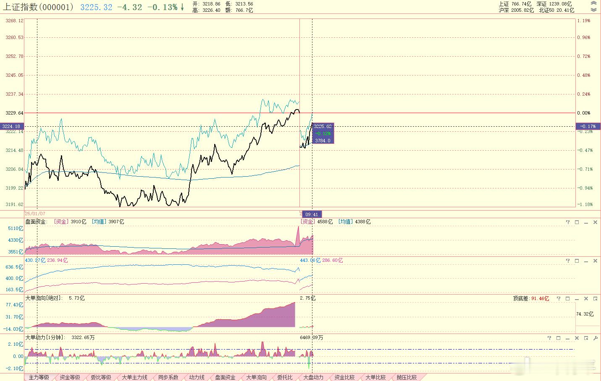Switch to the 抛压比较 tab
Viewport: 601px width, 381px height.
click(407, 377)
